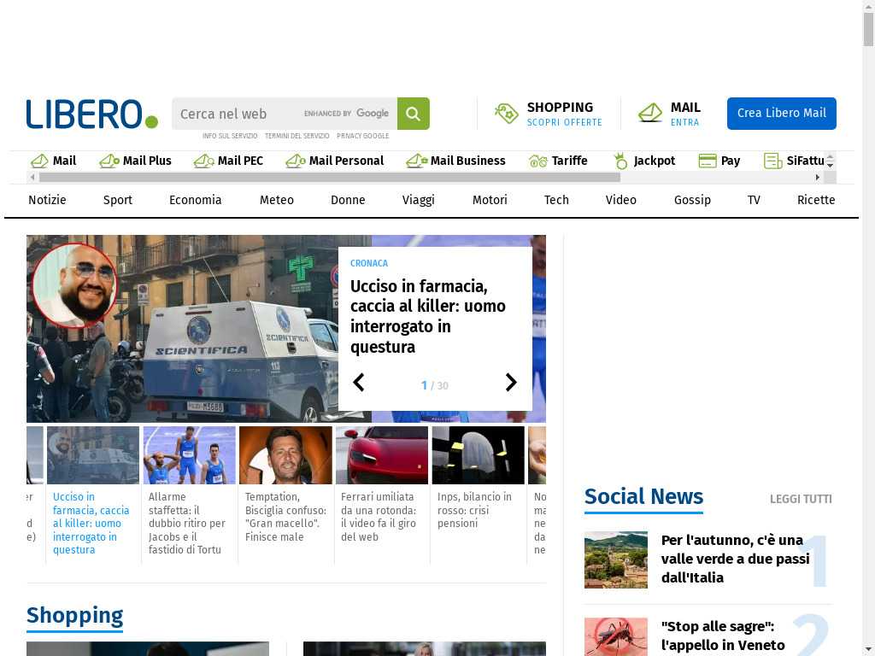Open Info sul servizio link
The height and width of the screenshot is (656, 875).
(230, 136)
